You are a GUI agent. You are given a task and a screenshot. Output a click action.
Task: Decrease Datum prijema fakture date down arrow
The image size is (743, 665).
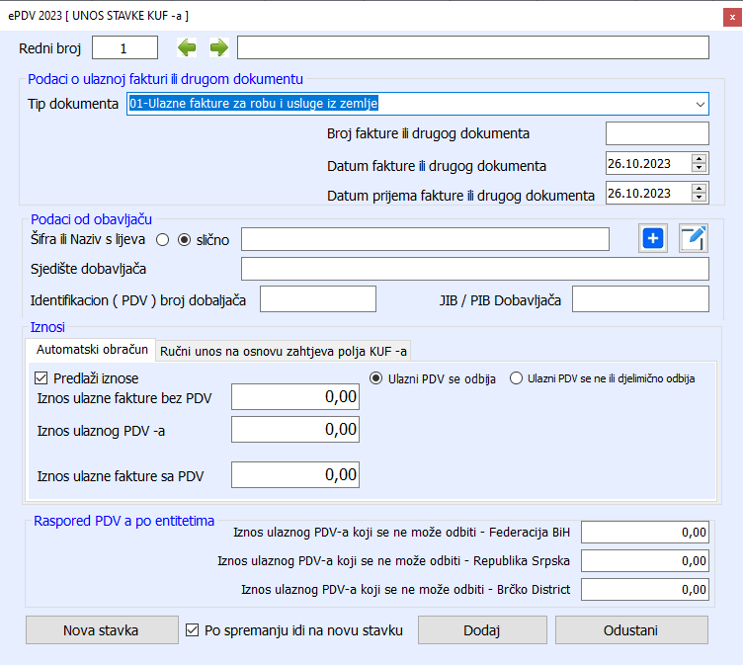(x=699, y=198)
